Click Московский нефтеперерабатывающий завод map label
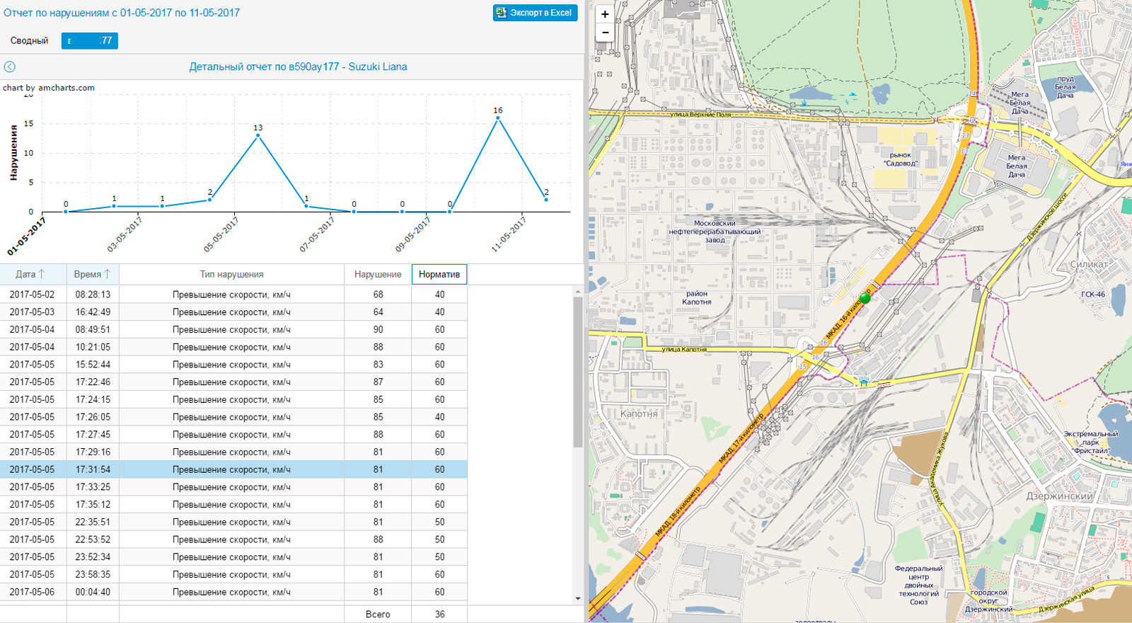The image size is (1132, 623). tap(715, 232)
